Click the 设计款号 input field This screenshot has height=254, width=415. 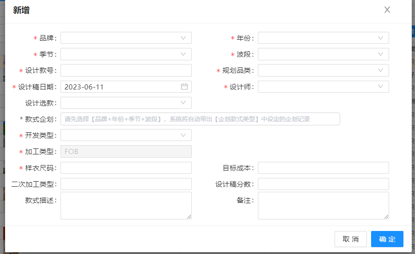pyautogui.click(x=126, y=71)
